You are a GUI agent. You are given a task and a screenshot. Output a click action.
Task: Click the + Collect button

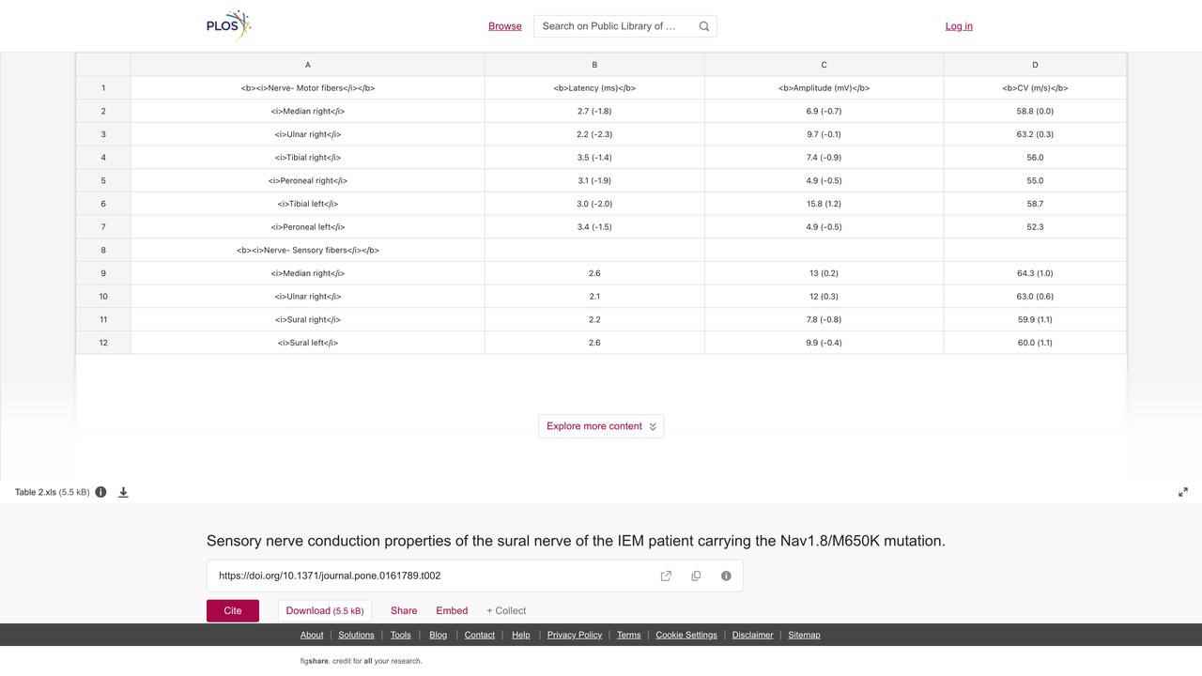(x=506, y=610)
